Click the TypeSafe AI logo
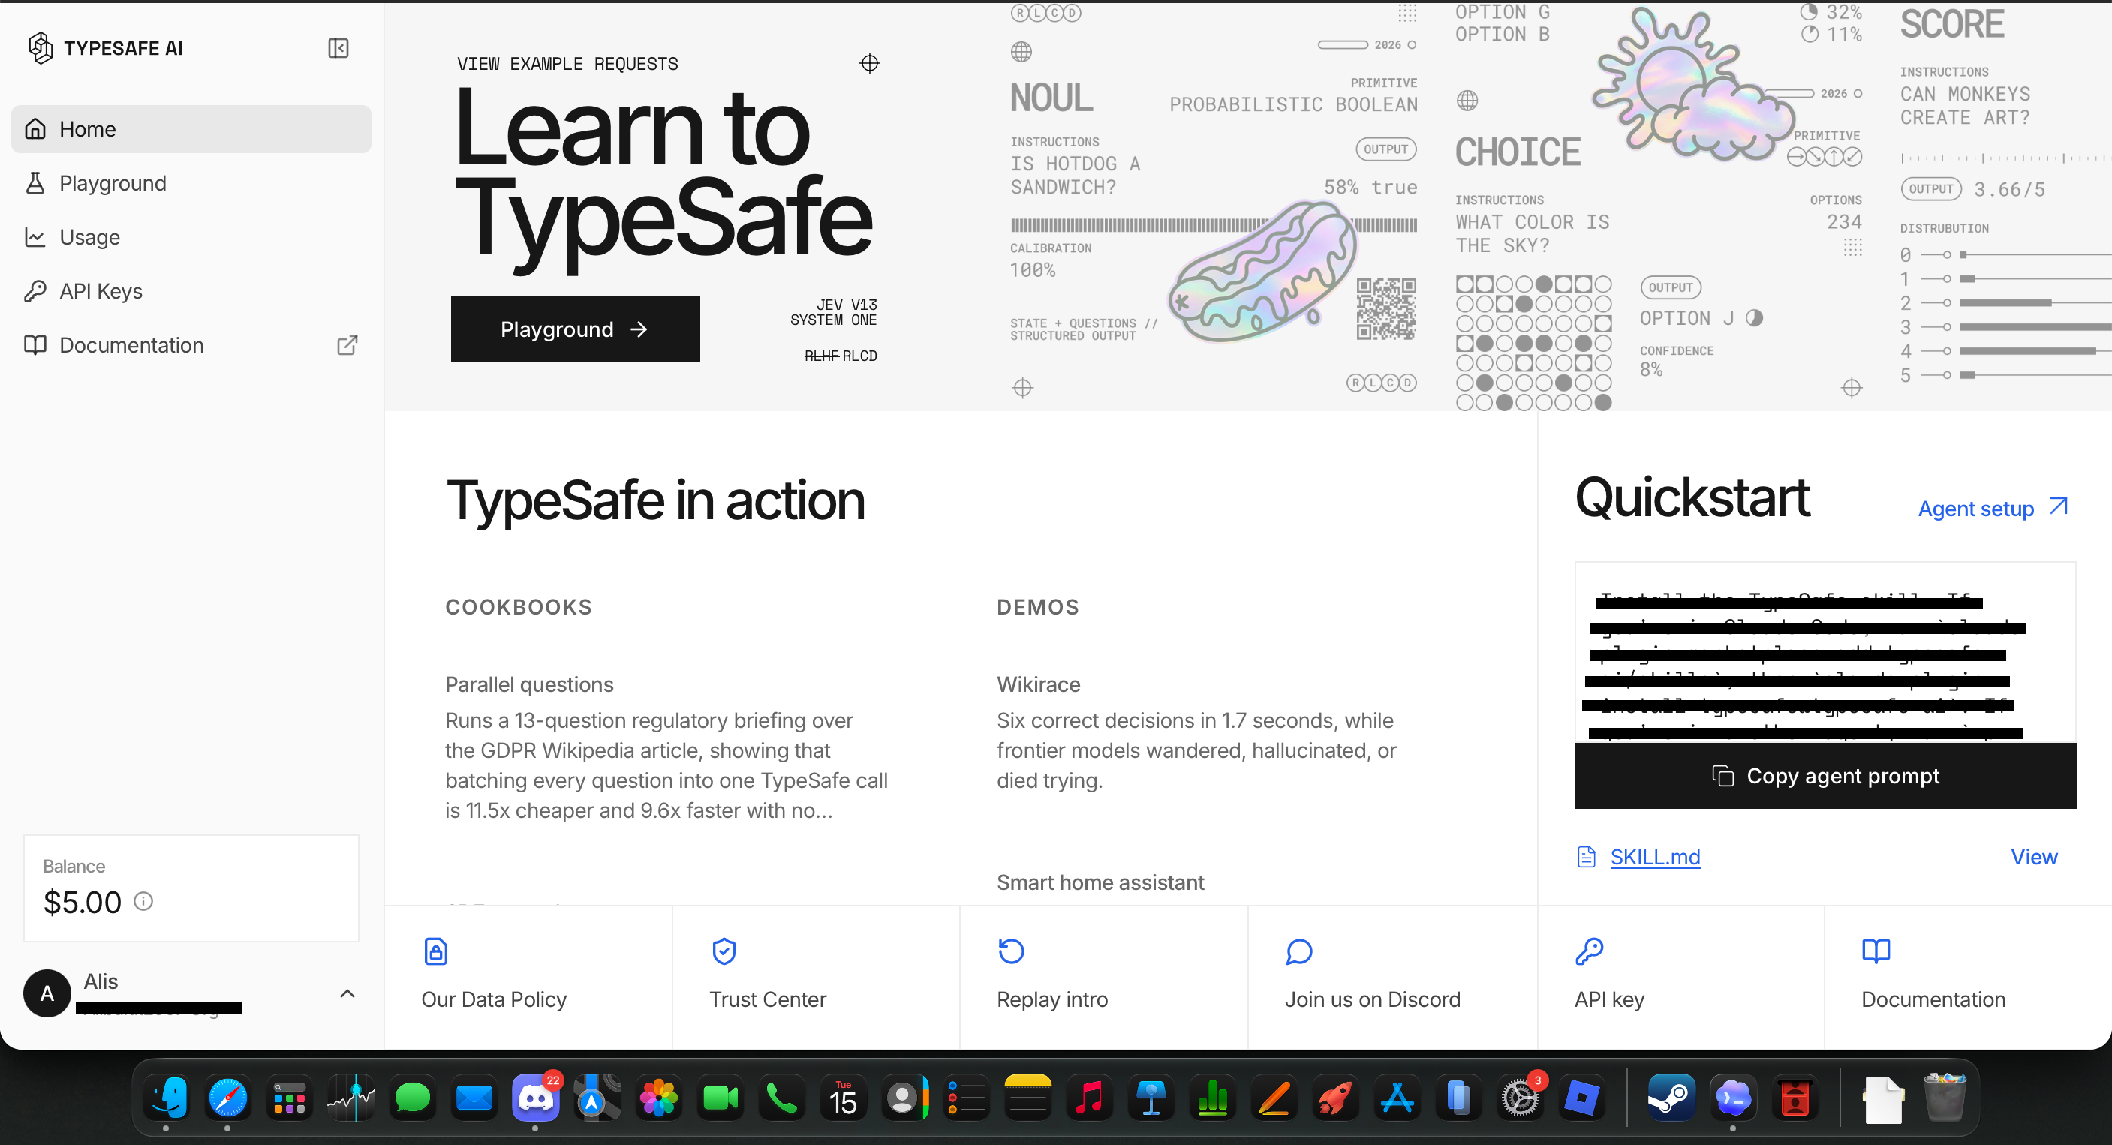 [x=105, y=47]
